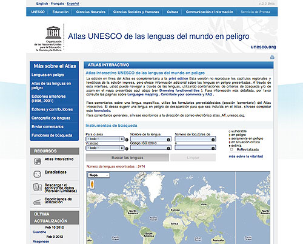This screenshot has height=244, width=303.
Task: Click the Nombre de la lengua input field
Action: [x=151, y=139]
